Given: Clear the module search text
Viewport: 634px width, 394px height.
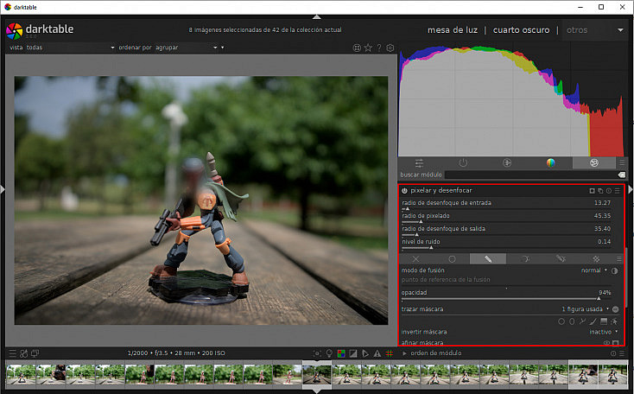Looking at the screenshot, I should click(621, 175).
